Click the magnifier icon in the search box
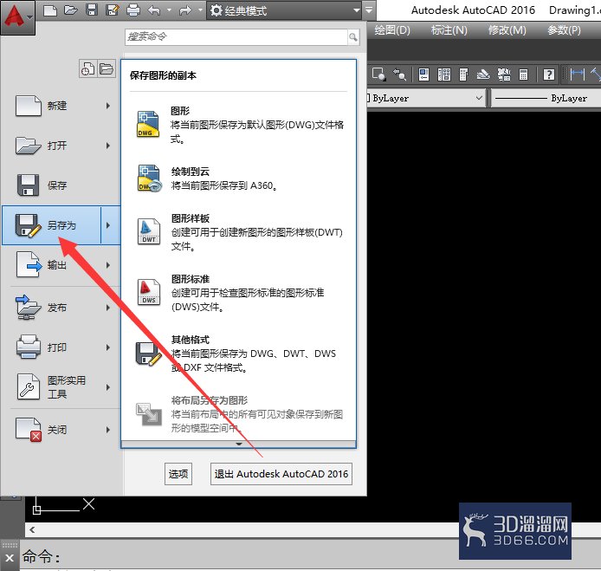Viewport: 601px width, 571px height. tap(353, 37)
